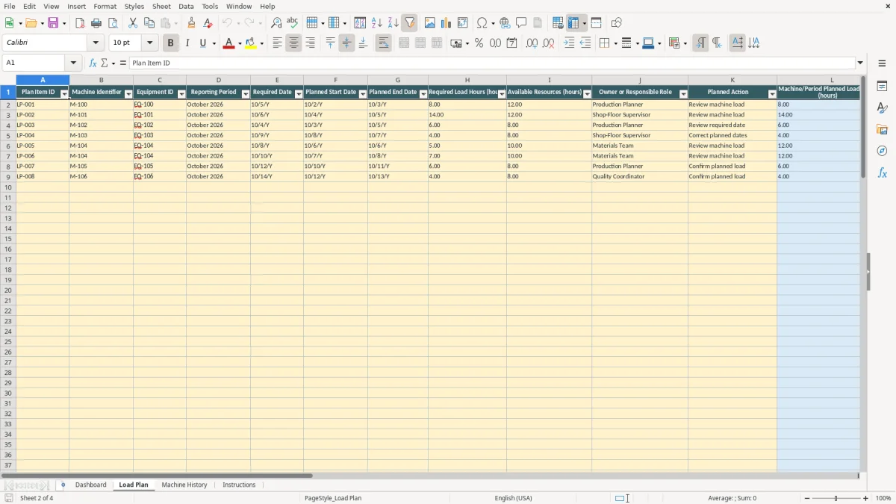This screenshot has height=504, width=896.
Task: Open the Draw Functions shapes icon
Action: point(617,22)
